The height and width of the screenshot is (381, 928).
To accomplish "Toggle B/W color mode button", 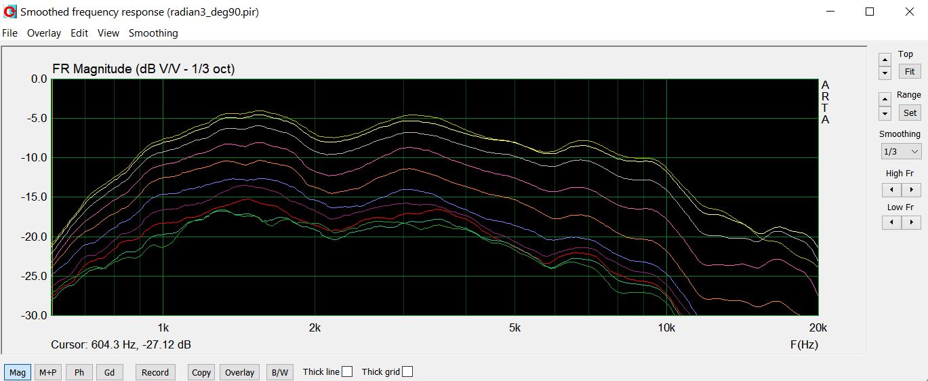I will (279, 372).
